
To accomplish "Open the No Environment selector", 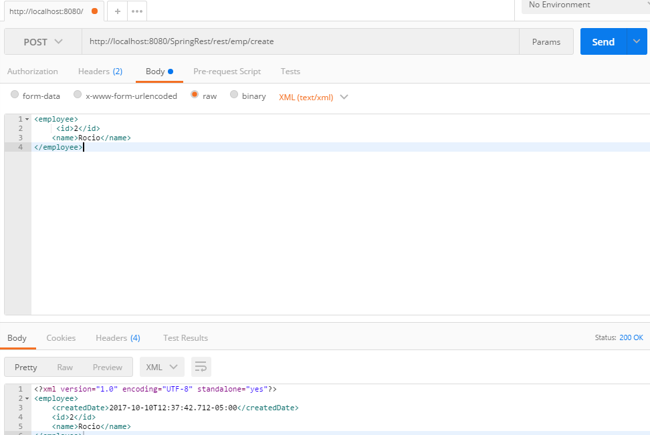I will click(586, 5).
